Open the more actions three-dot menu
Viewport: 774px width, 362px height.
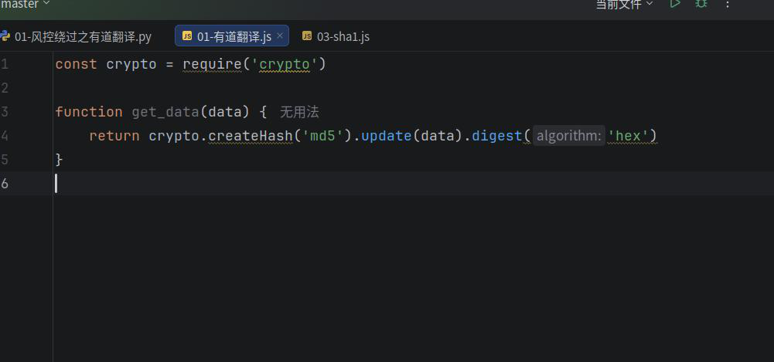pyautogui.click(x=727, y=4)
